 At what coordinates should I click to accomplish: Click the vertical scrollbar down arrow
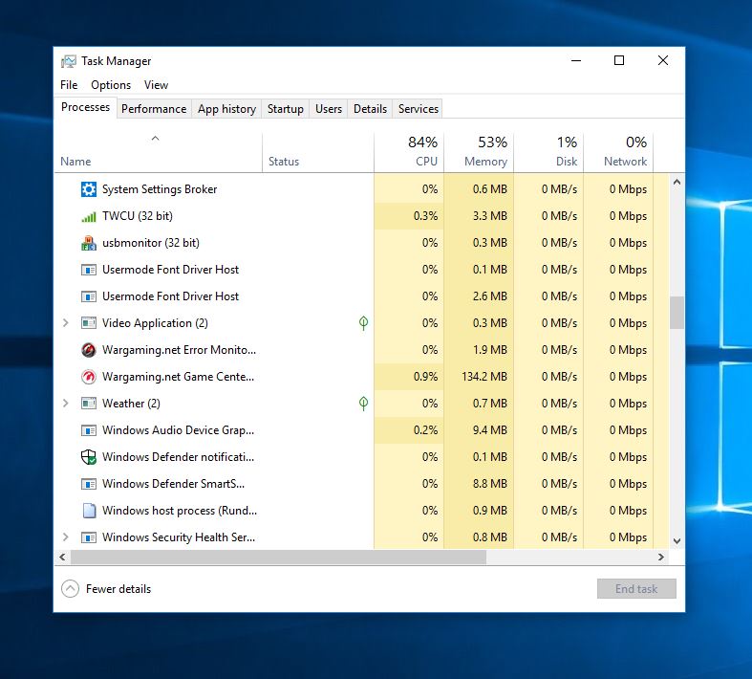tap(677, 540)
